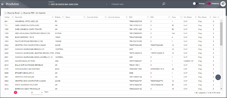Viewport: 227px width, 98px height.
Task: Select row PALITO DE PICOLE REDONDO C/100
Action: tap(112, 41)
